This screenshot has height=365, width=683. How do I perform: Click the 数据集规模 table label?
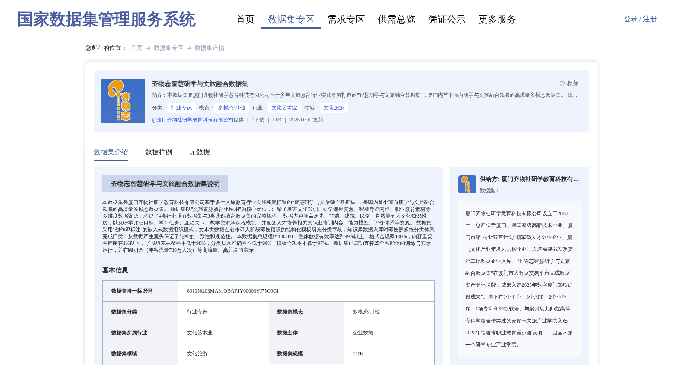pos(290,354)
